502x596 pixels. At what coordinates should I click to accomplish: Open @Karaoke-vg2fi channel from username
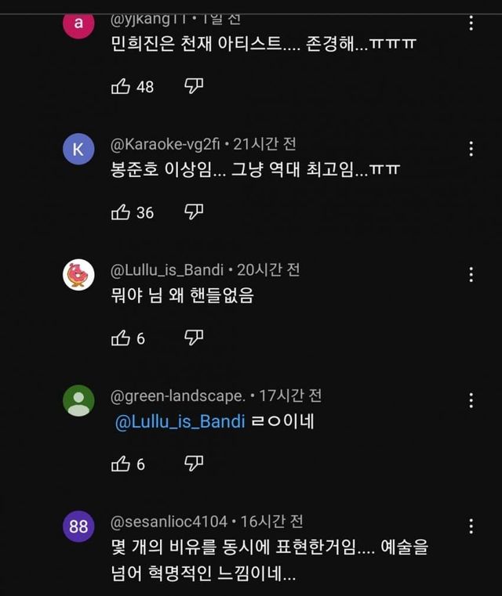pos(166,144)
